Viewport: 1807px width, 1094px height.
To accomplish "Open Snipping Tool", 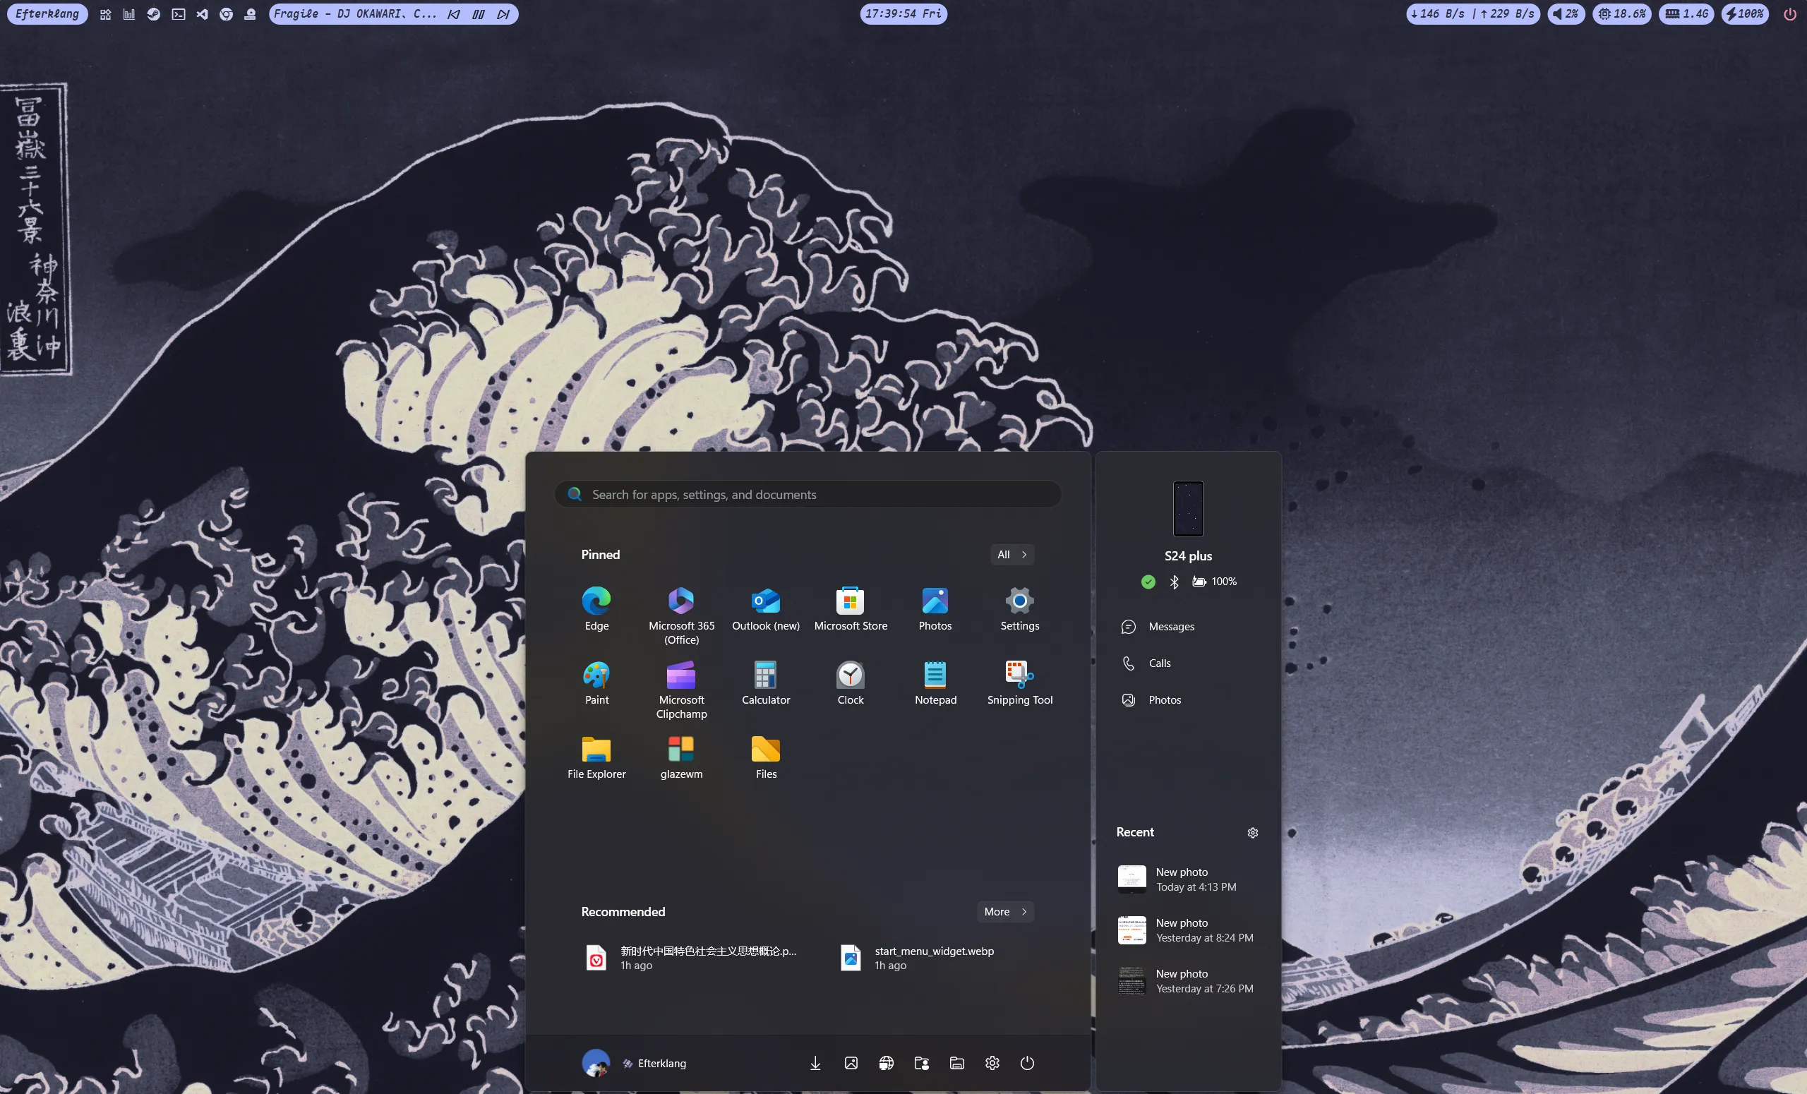I will pyautogui.click(x=1019, y=683).
